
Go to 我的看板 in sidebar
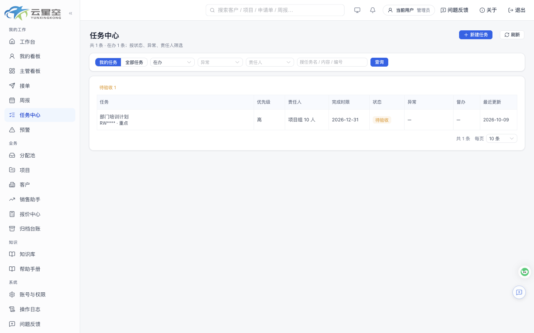pyautogui.click(x=40, y=56)
